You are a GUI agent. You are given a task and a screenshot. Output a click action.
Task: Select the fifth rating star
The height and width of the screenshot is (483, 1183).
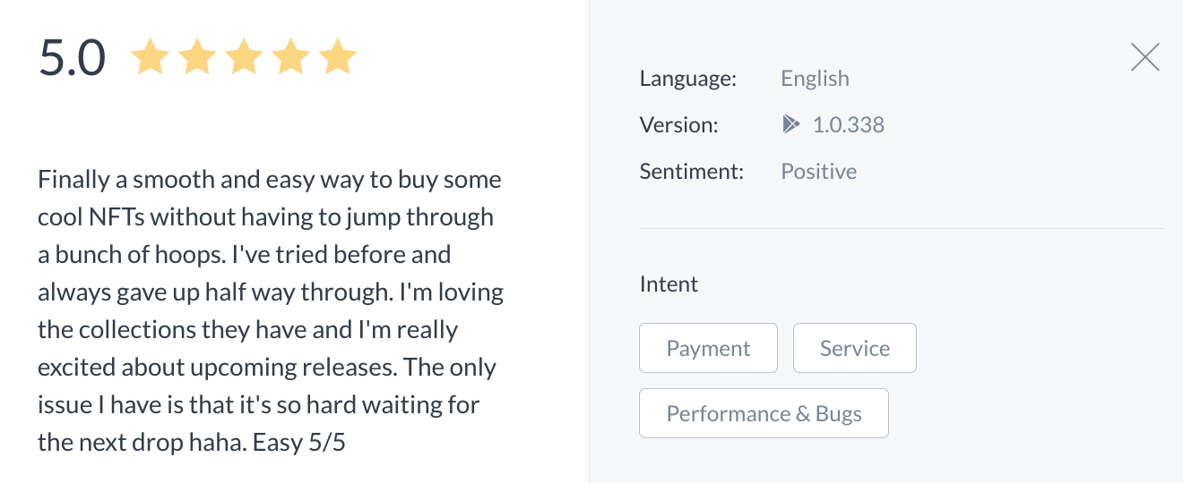(x=338, y=57)
